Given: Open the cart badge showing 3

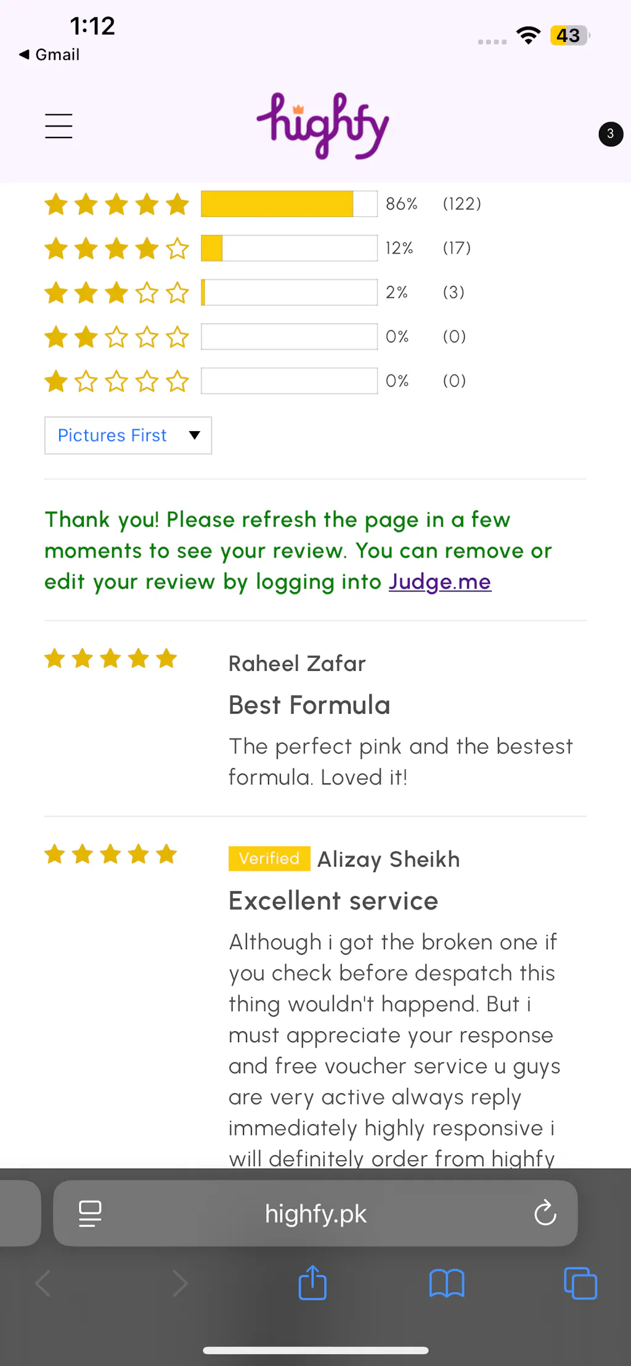Looking at the screenshot, I should point(610,134).
